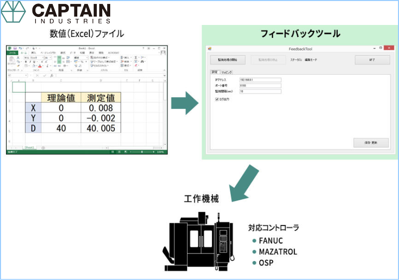Click the Format Painter brush icon in Excel
Screen dimensions: 399x280
coord(18,66)
